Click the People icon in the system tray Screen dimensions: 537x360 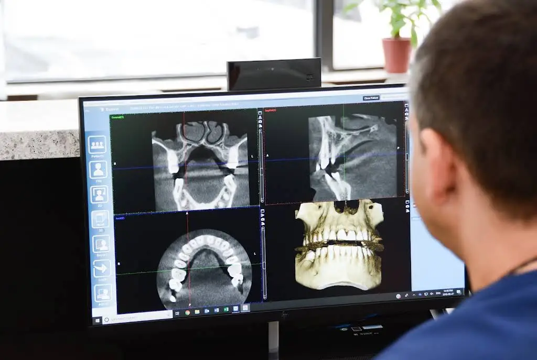(x=406, y=296)
